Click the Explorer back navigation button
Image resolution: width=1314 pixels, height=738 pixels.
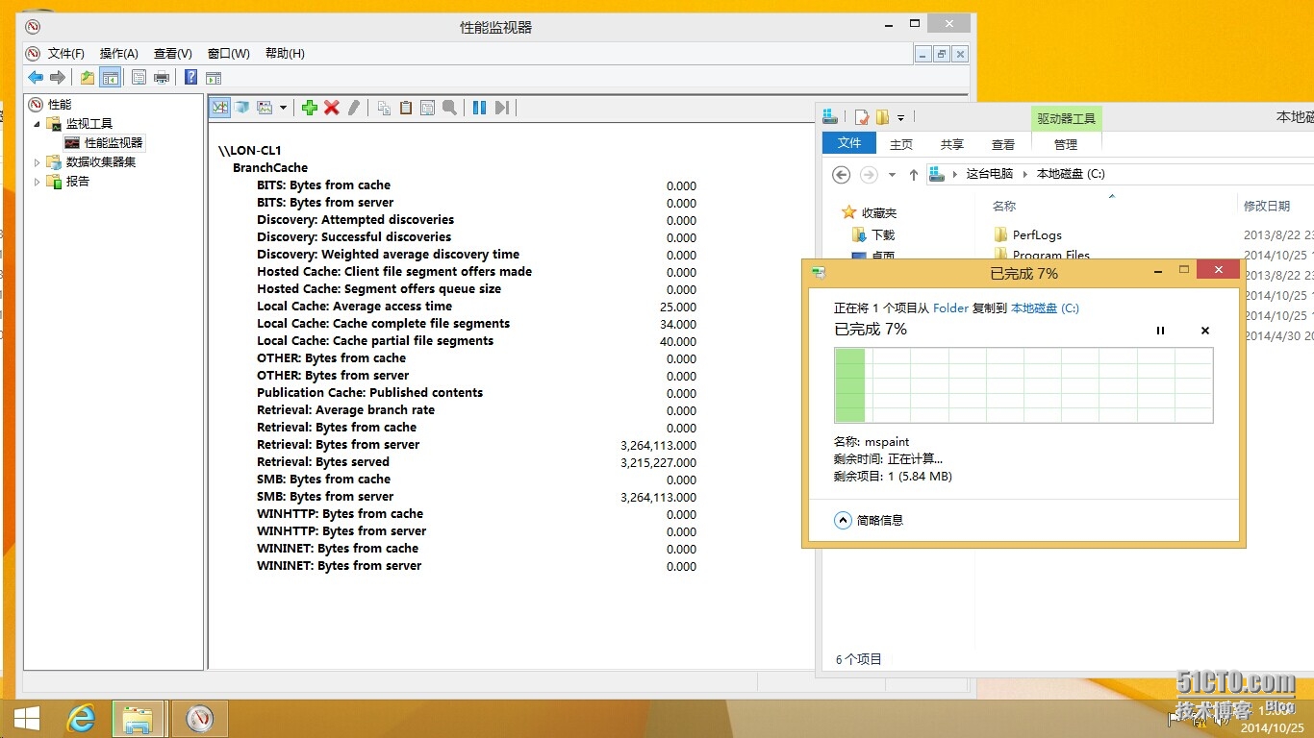[x=841, y=174]
